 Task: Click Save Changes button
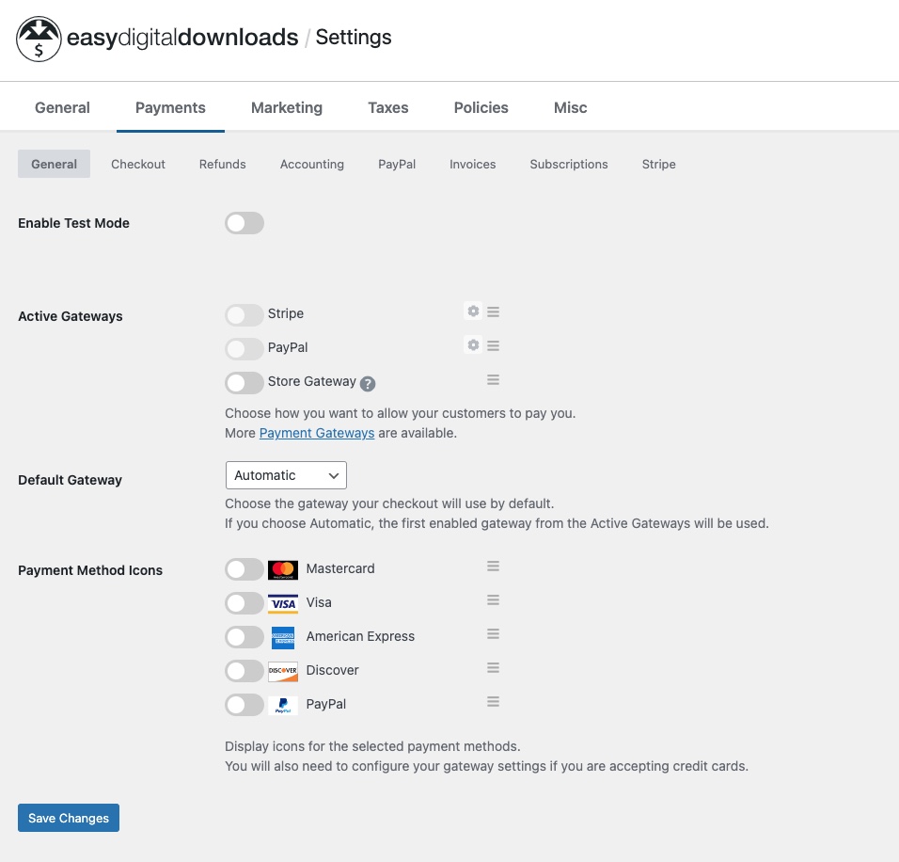[x=69, y=818]
